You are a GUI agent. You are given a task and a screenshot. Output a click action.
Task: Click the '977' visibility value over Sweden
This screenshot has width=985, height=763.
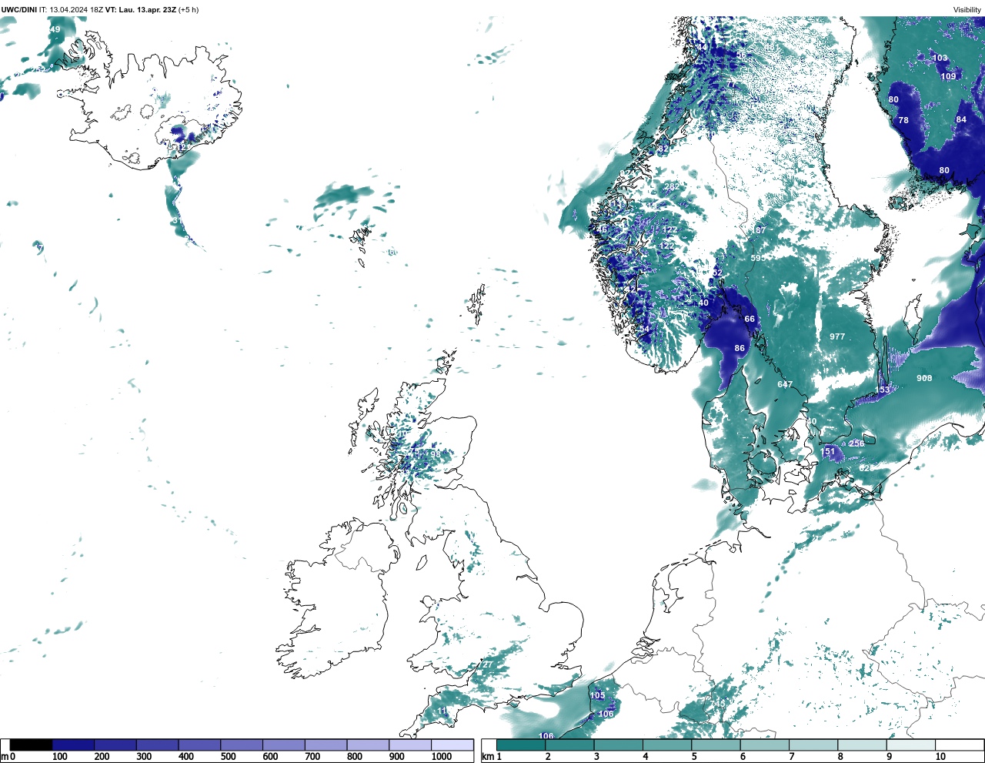pyautogui.click(x=837, y=336)
